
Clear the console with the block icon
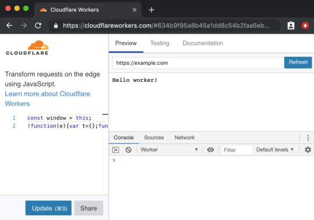(129, 150)
